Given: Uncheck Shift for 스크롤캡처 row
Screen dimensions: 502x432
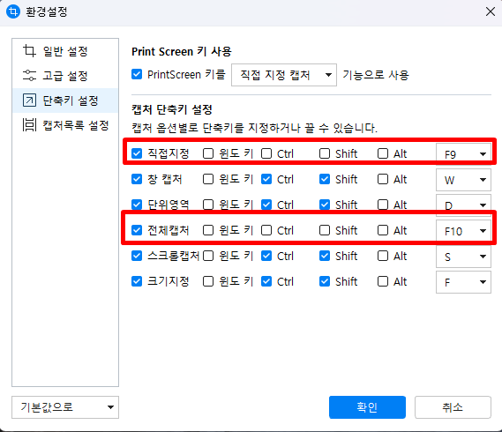Looking at the screenshot, I should [325, 256].
